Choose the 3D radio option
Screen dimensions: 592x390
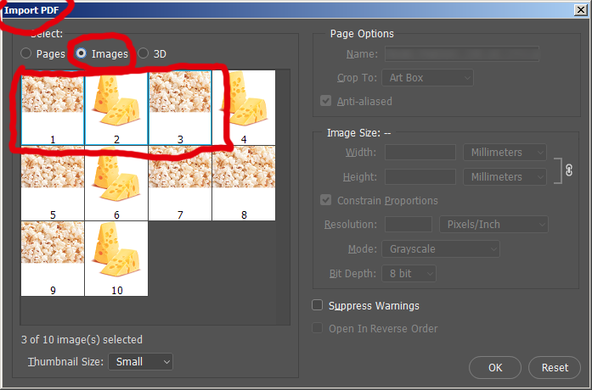(x=143, y=53)
